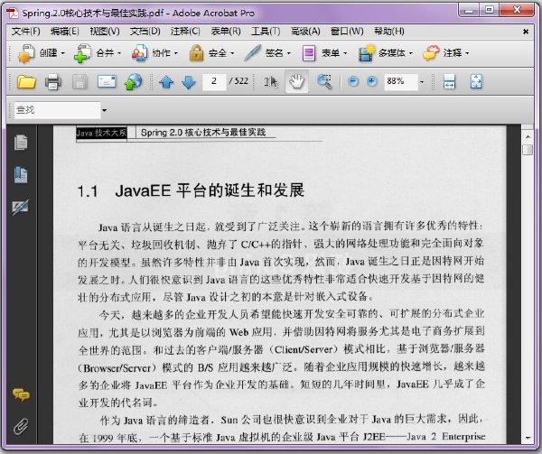The image size is (542, 454).
Task: Zoom out with the minus button
Action: coord(353,81)
